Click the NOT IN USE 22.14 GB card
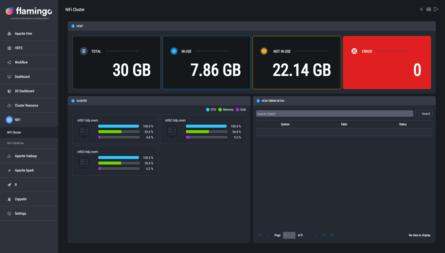Image resolution: width=445 pixels, height=253 pixels. click(x=297, y=62)
